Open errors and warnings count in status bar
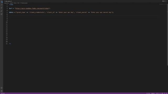This screenshot has width=168, height=94. pos(3,93)
